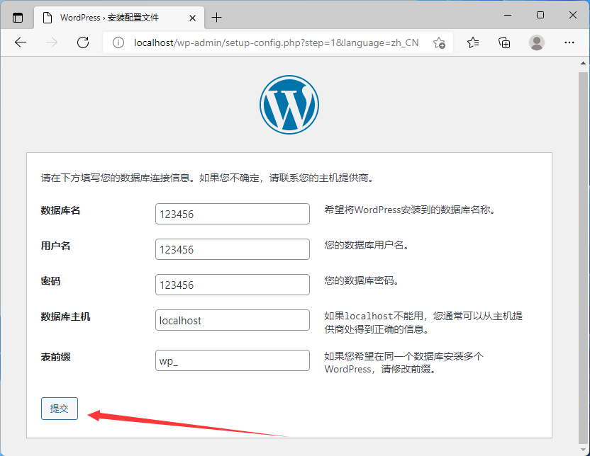Open the user profile avatar
590x456 pixels.
pos(537,42)
